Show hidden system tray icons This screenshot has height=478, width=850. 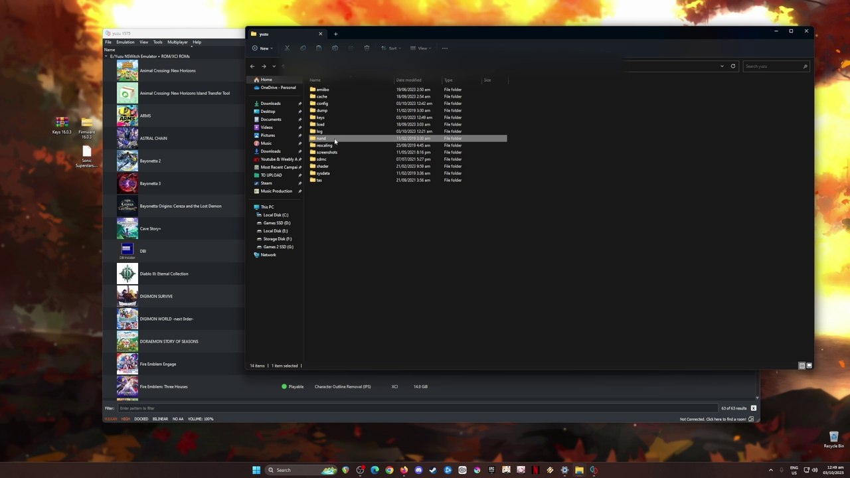tap(771, 470)
